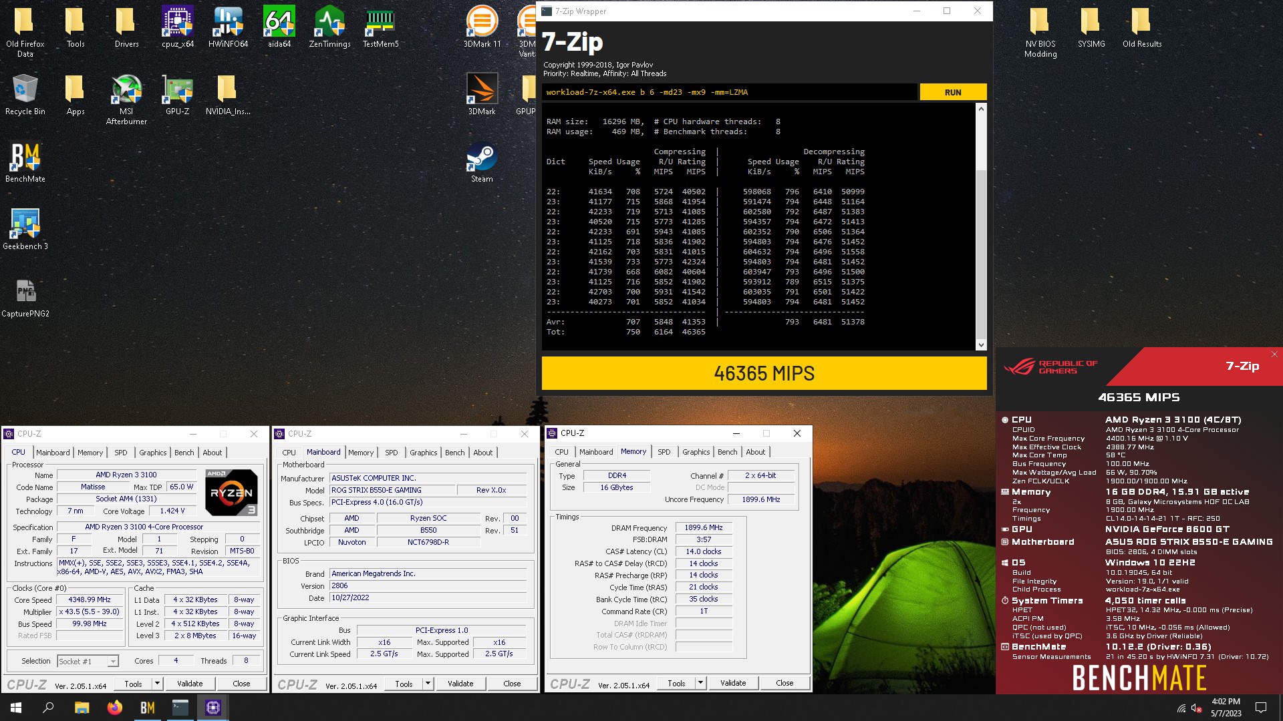The image size is (1283, 721).
Task: Open Bench tab in first CPU-Z window
Action: tap(184, 453)
